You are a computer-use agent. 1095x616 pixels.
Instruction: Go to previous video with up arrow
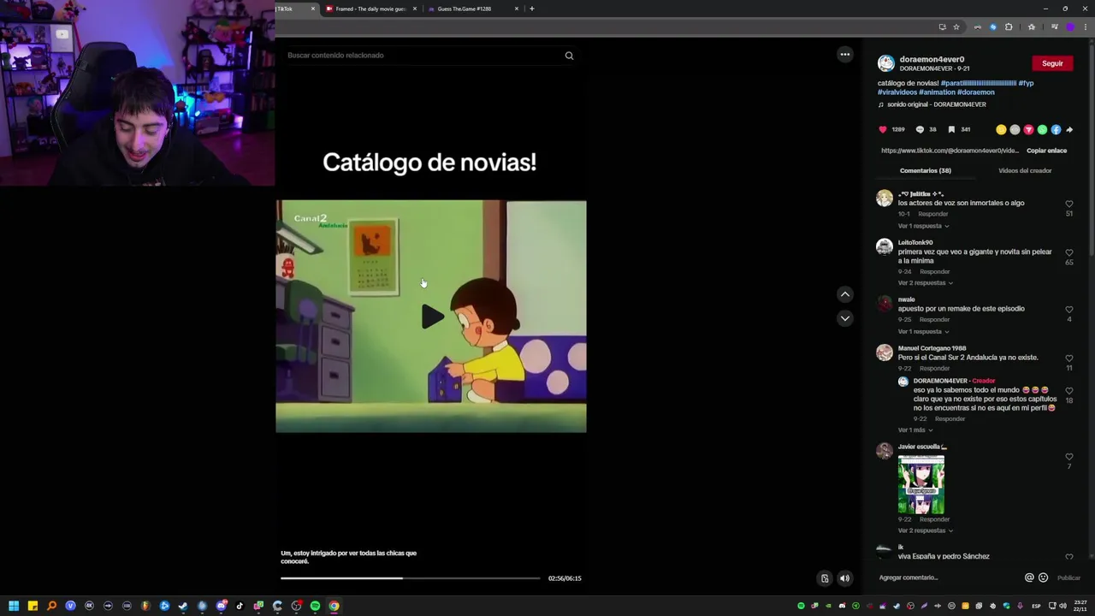click(845, 294)
